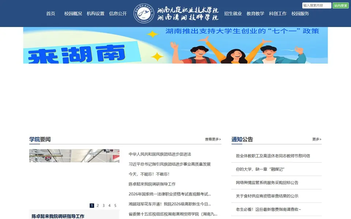351x219 pixels.
Task: Open news 湘超冠军花车开道！我院2026级高职新生
Action: click(x=170, y=204)
